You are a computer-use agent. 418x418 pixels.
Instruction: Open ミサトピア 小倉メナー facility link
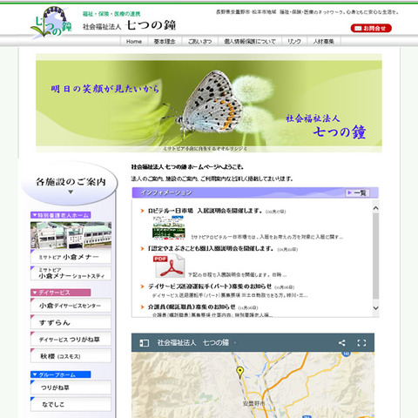[71, 257]
